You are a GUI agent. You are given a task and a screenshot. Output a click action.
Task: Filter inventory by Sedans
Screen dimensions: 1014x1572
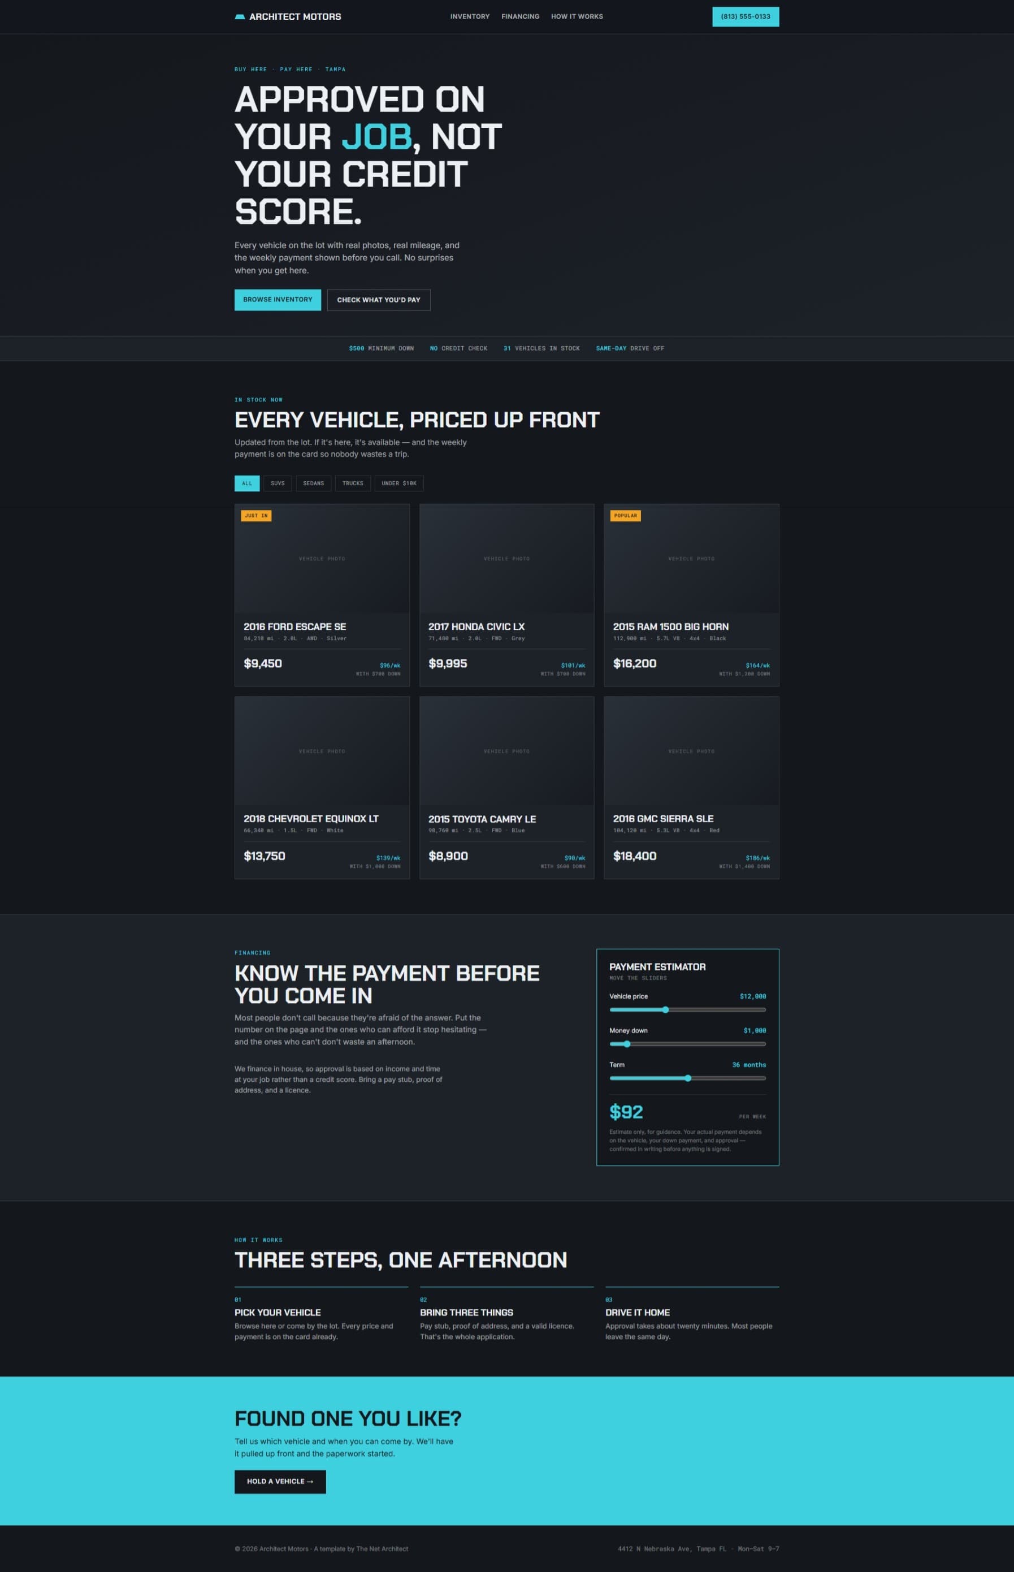coord(314,483)
